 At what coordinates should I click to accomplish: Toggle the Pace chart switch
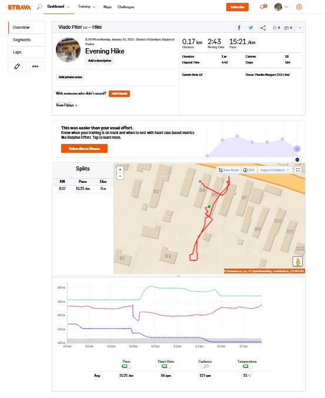(126, 366)
